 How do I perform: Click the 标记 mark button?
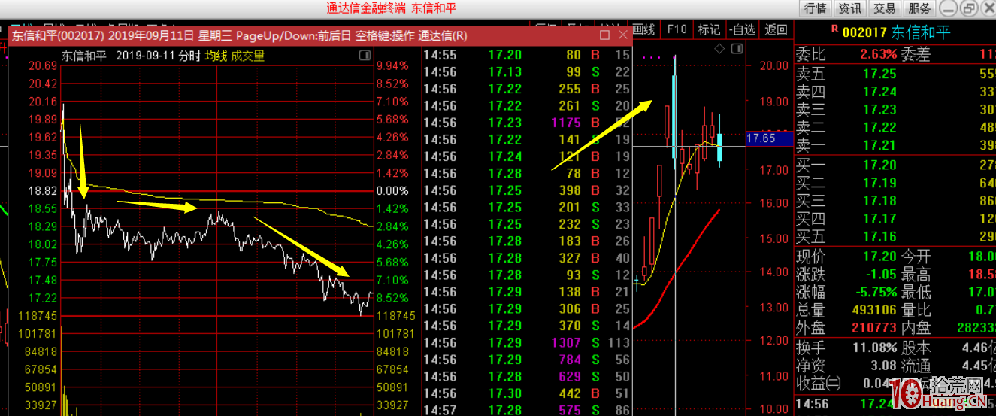[x=709, y=29]
